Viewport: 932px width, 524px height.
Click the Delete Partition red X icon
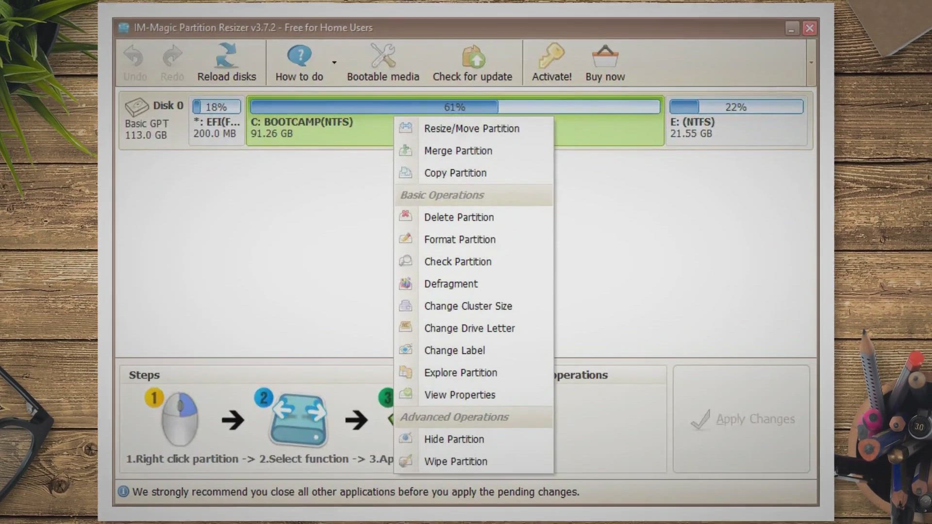point(405,216)
